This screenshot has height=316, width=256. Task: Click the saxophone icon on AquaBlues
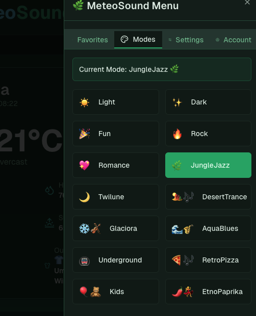[189, 229]
